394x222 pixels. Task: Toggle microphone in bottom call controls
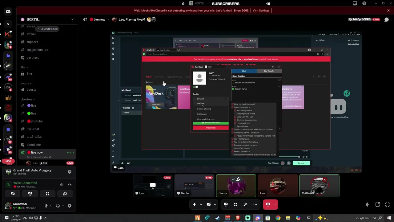[194, 204]
